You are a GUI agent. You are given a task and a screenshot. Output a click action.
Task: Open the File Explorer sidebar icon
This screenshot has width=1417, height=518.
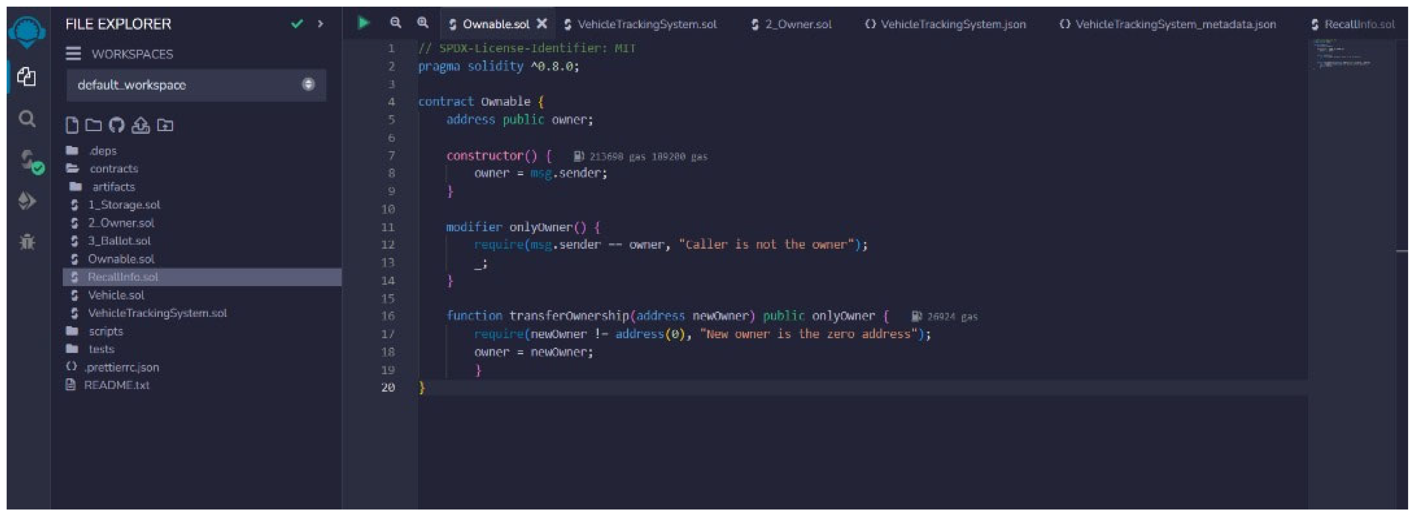(x=26, y=77)
